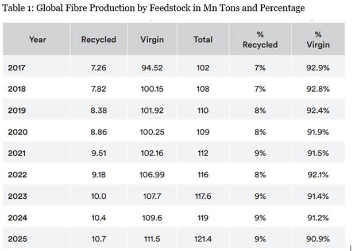The height and width of the screenshot is (251, 355).
Task: Select the total value 109
Action: point(203,132)
